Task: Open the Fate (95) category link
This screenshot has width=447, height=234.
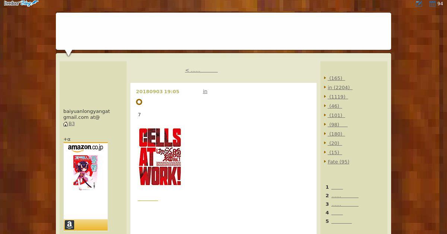Action: click(x=339, y=162)
